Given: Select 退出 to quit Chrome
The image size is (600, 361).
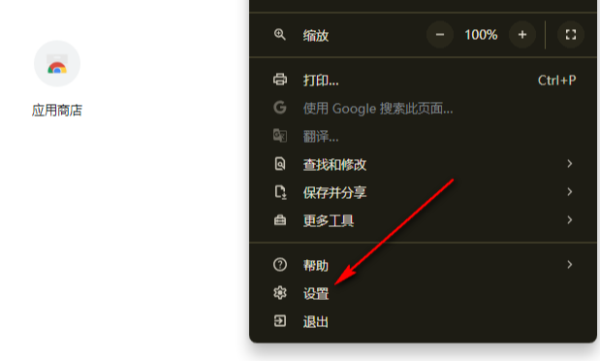Looking at the screenshot, I should [x=424, y=321].
